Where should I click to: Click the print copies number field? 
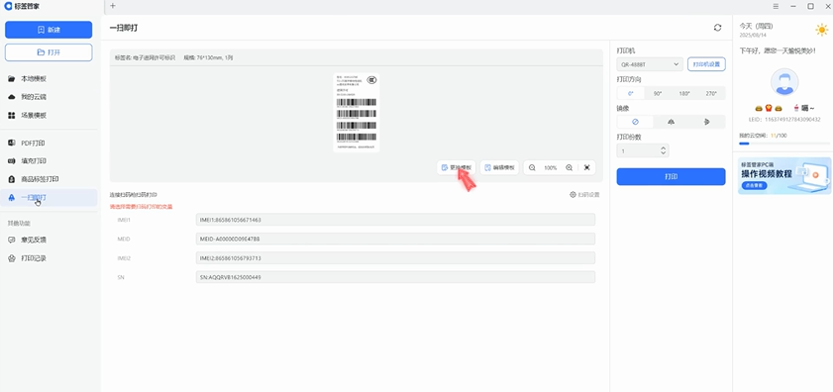[x=642, y=150]
